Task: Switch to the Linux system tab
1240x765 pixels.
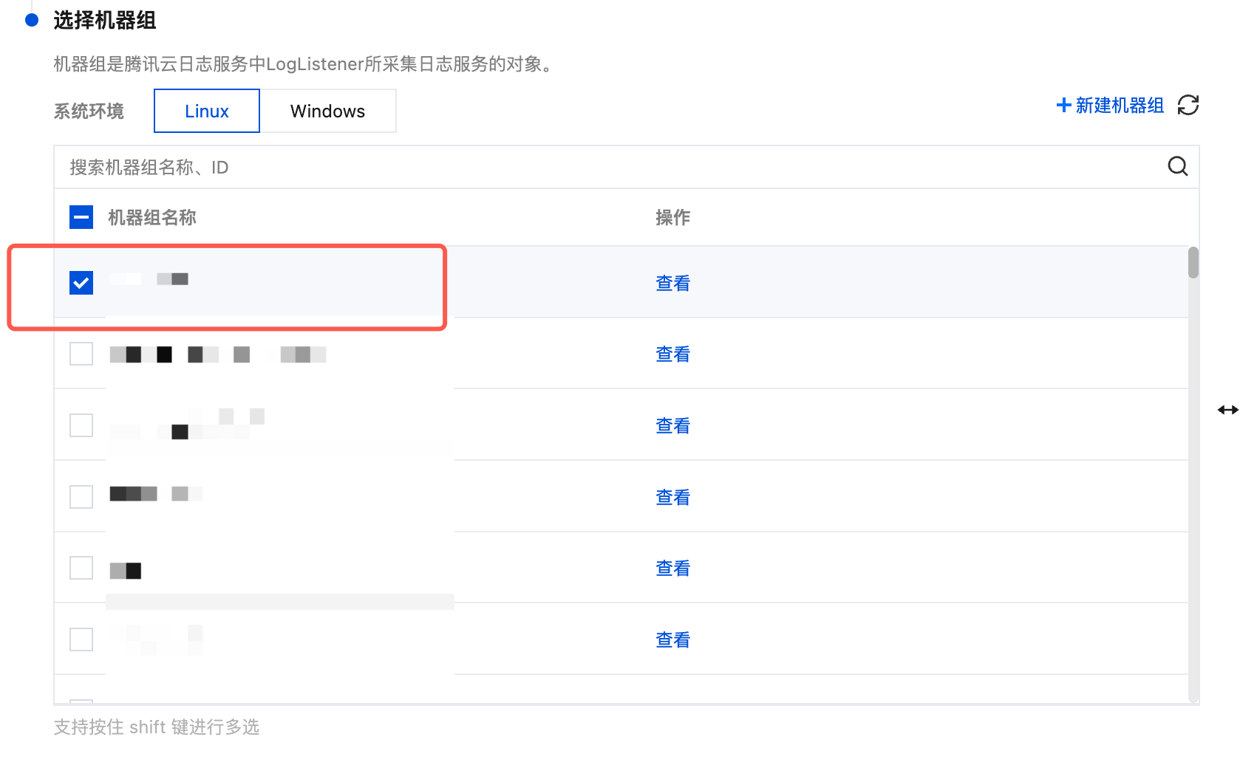Action: point(207,112)
